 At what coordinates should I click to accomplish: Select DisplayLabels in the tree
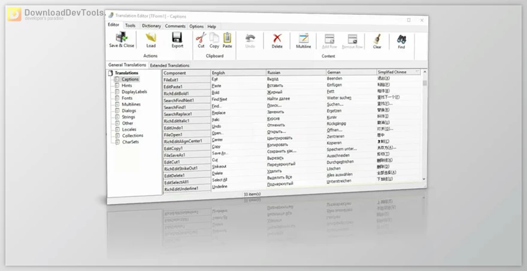[x=134, y=92]
